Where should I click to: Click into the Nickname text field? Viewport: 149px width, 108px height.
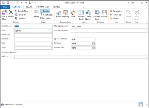coord(33,39)
